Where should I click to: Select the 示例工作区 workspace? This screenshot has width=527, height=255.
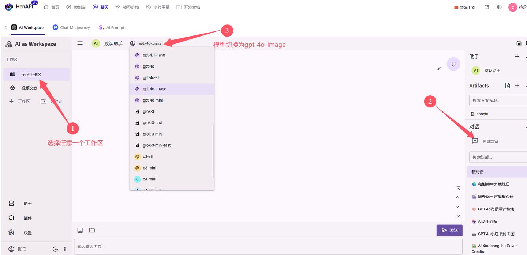click(x=36, y=75)
